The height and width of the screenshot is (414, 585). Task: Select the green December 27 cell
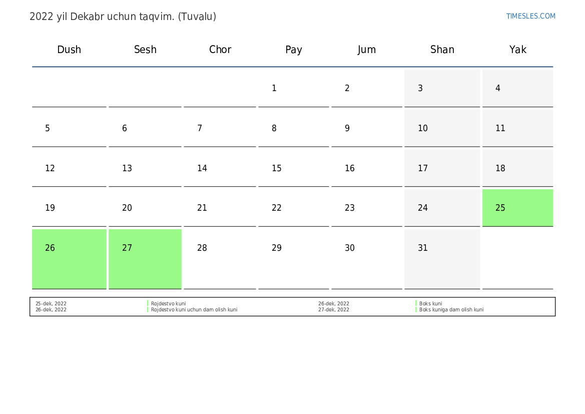pyautogui.click(x=145, y=258)
